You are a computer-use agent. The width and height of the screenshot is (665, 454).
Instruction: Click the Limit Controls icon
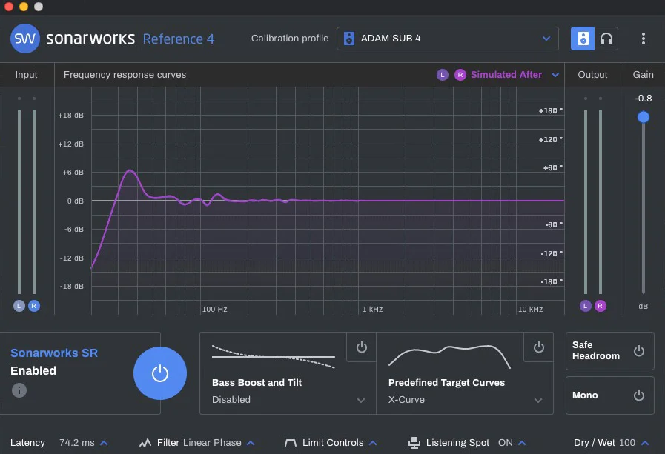click(291, 443)
